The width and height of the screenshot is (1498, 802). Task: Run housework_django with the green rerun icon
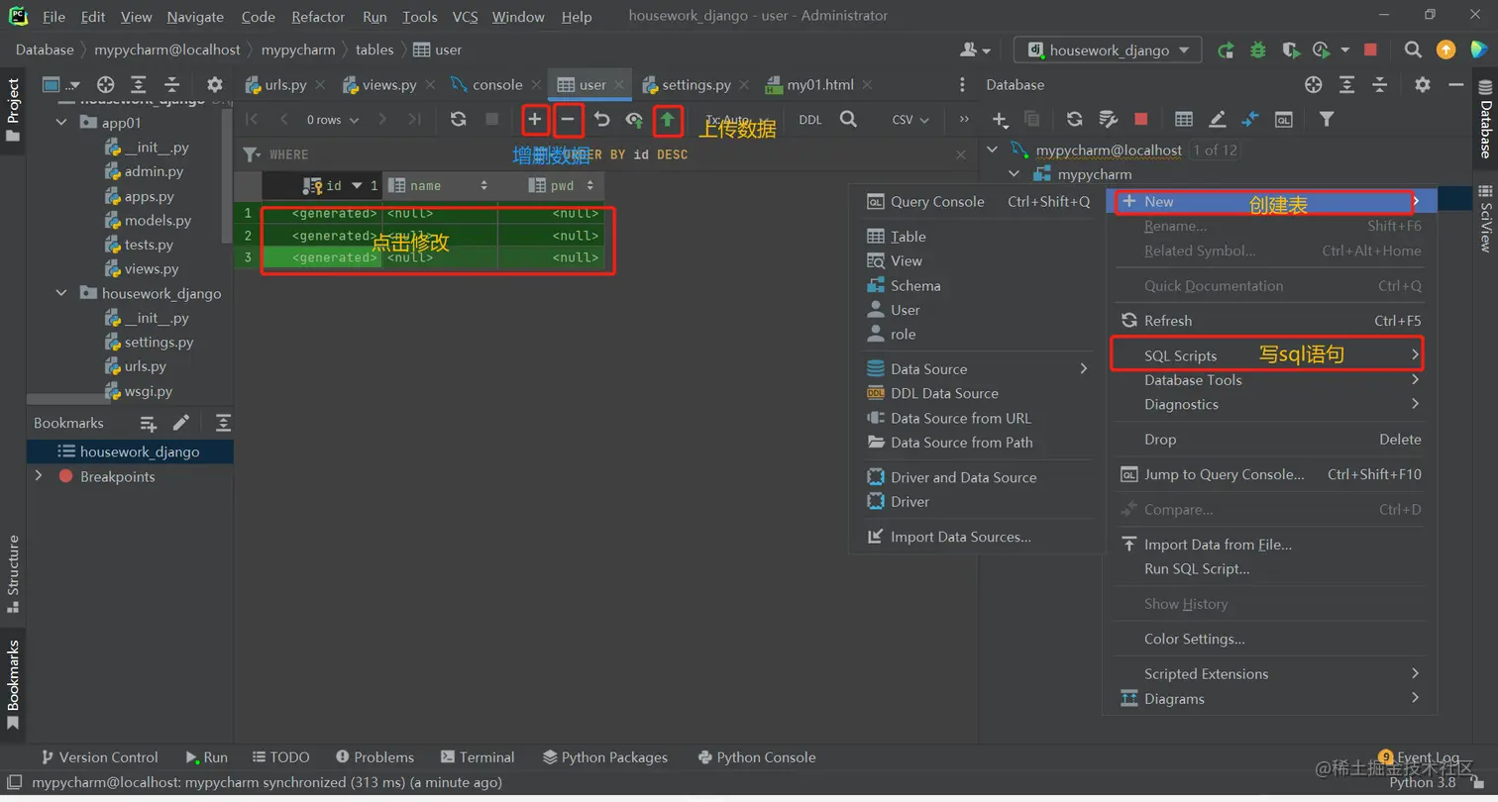(x=1226, y=50)
